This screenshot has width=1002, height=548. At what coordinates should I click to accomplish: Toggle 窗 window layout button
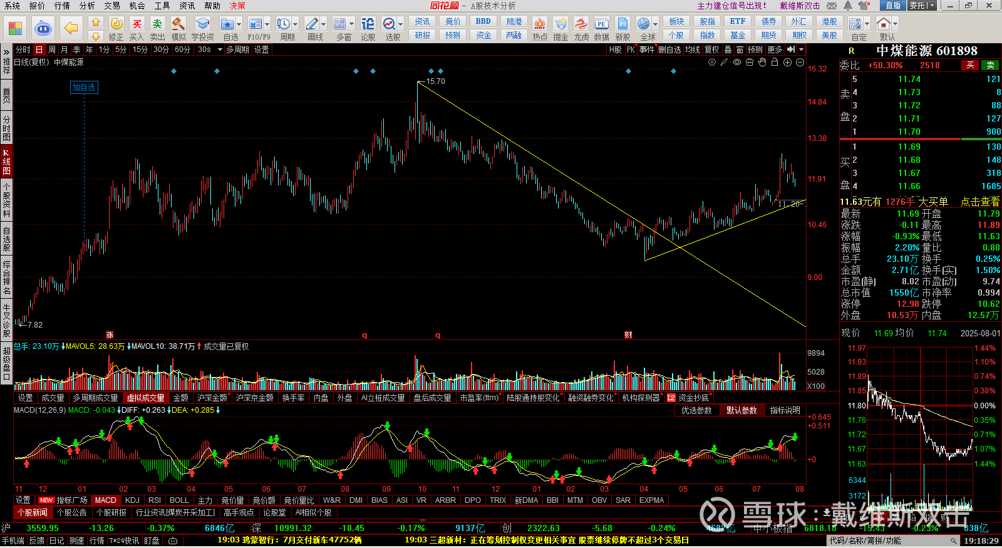[x=740, y=49]
